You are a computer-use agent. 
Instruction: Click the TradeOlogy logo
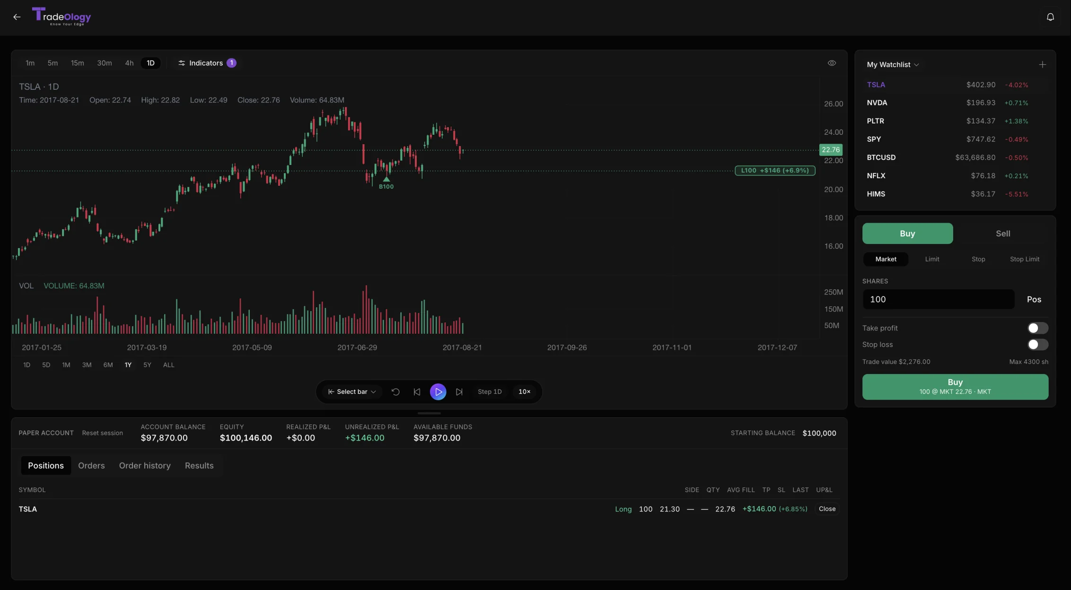(x=61, y=17)
